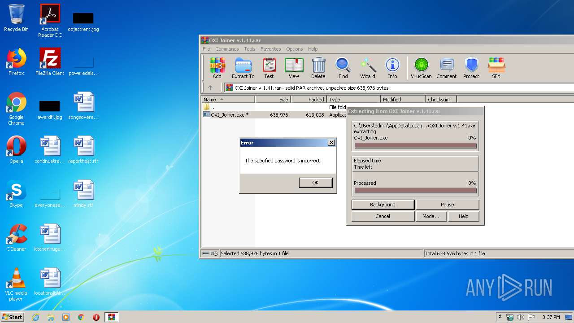Image resolution: width=574 pixels, height=323 pixels.
Task: Click the SFX toolbar icon
Action: 496,68
